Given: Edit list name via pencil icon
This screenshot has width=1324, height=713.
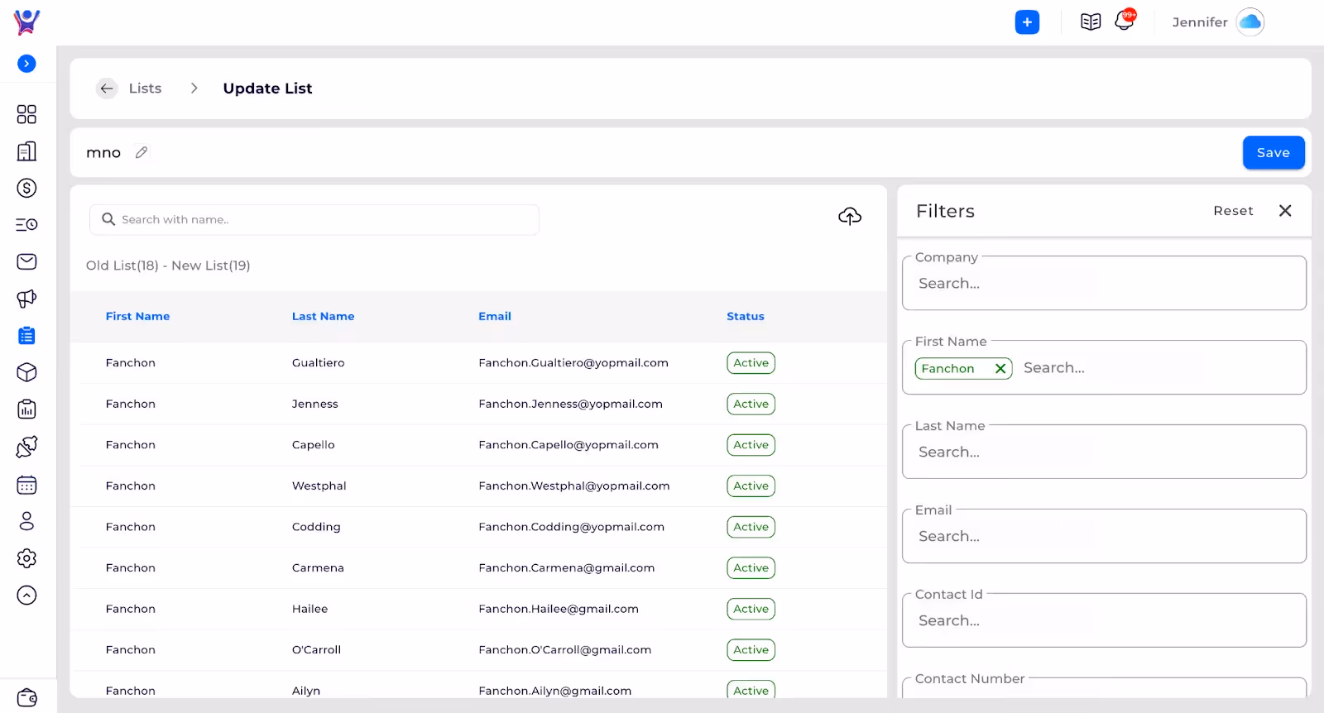Looking at the screenshot, I should [142, 152].
